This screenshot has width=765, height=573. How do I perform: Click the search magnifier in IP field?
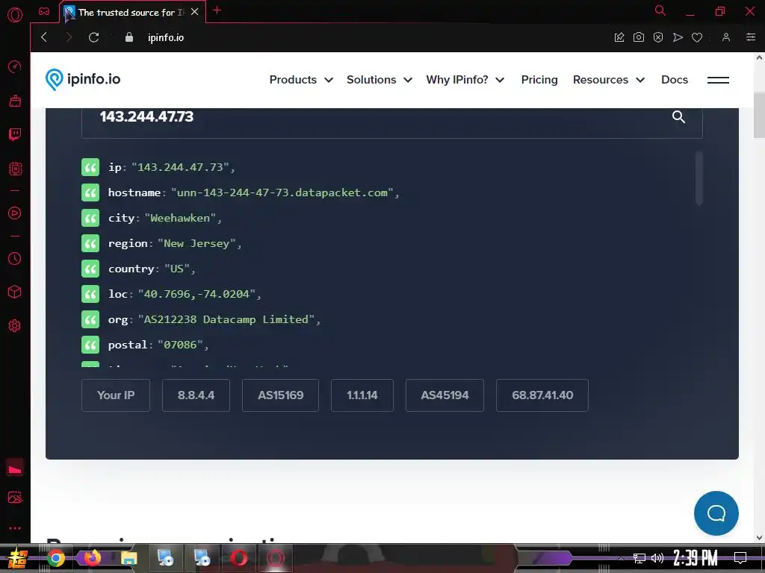point(678,117)
